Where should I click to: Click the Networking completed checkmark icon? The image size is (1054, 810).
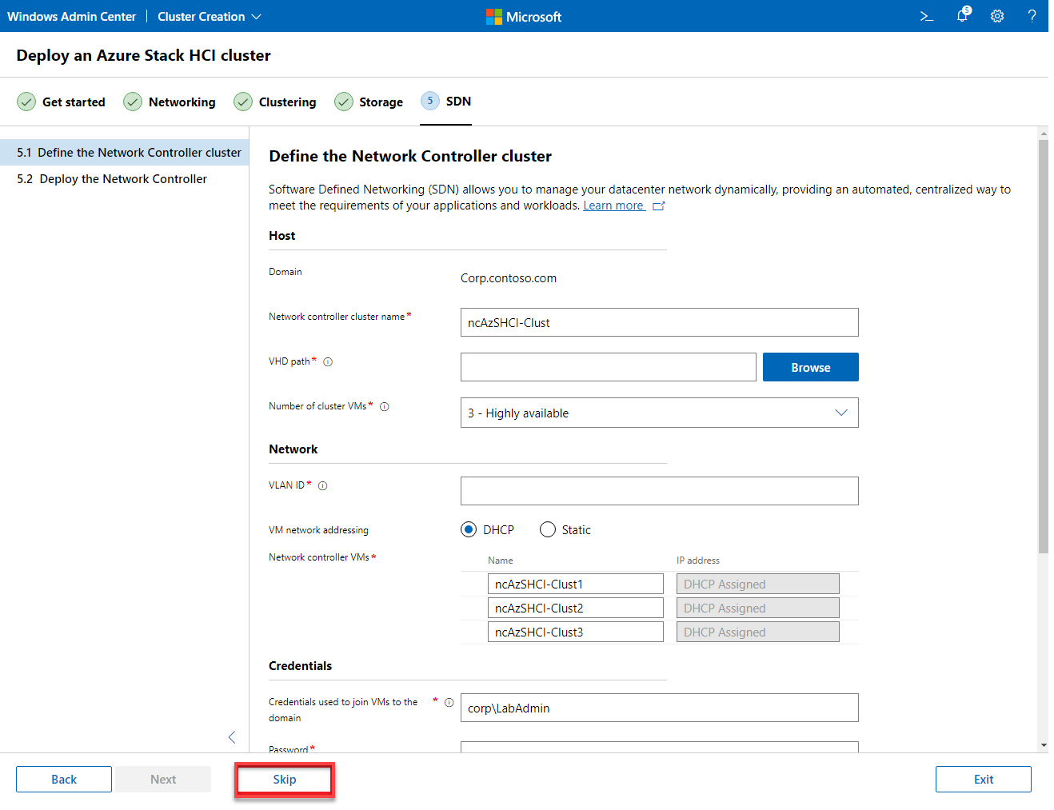click(133, 102)
